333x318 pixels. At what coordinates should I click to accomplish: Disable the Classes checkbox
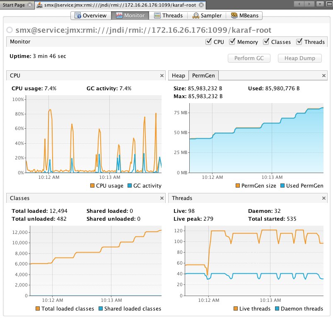tap(266, 41)
